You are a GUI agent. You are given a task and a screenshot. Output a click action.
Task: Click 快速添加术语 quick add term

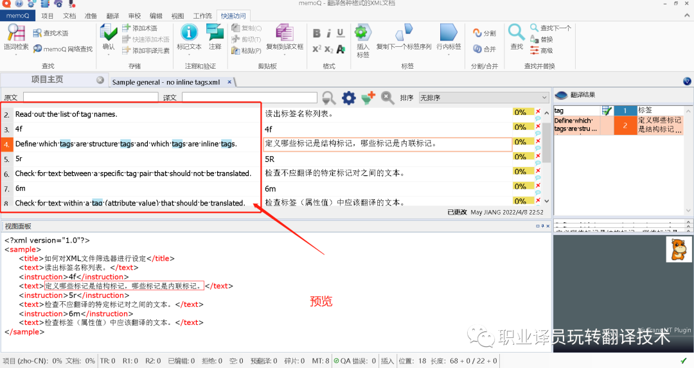(146, 39)
